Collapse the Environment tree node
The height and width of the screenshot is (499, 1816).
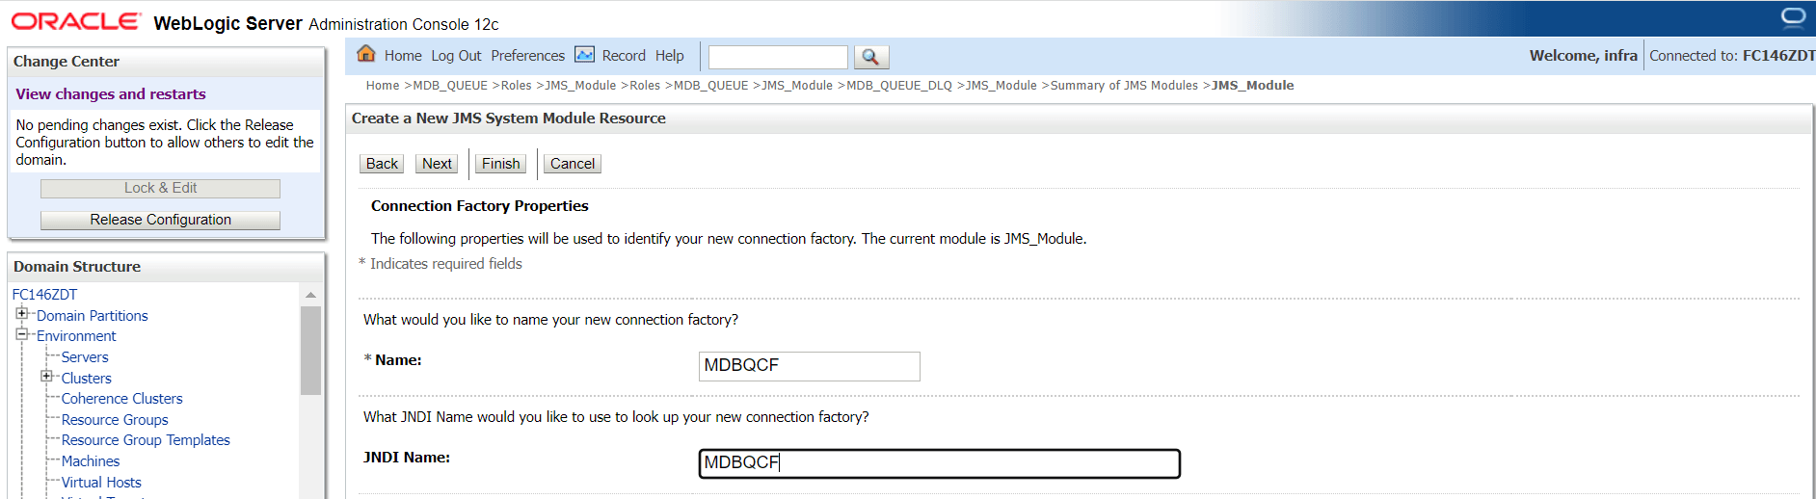pyautogui.click(x=21, y=334)
